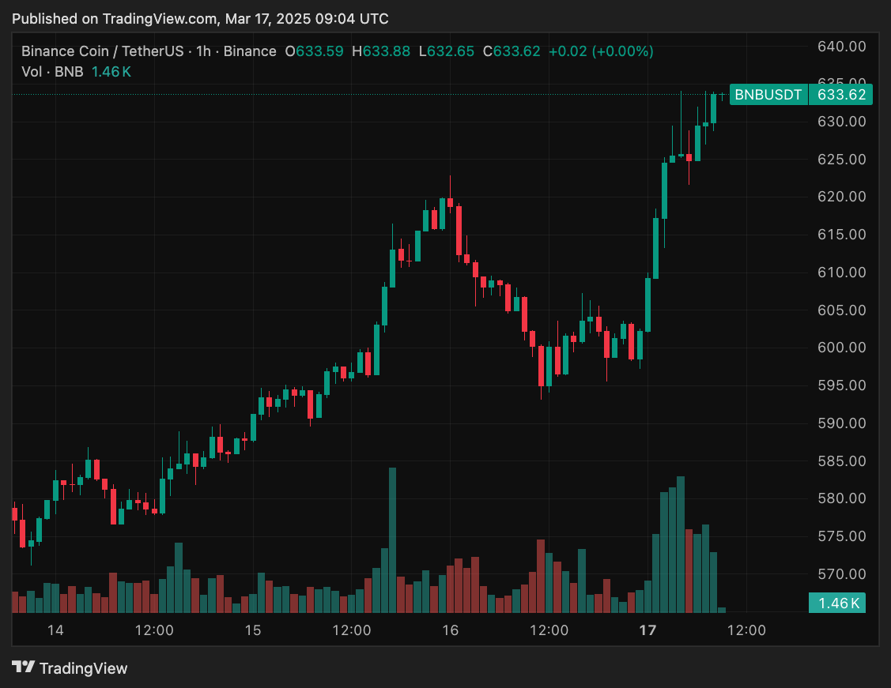The width and height of the screenshot is (891, 688).
Task: Click the 610.00 price axis label
Action: click(x=841, y=273)
